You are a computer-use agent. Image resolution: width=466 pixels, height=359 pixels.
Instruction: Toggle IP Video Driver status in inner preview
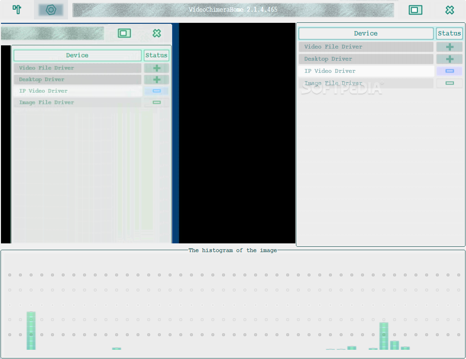pyautogui.click(x=156, y=91)
